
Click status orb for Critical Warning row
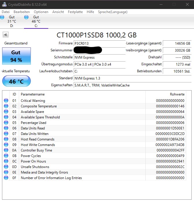pyautogui.click(x=6, y=100)
